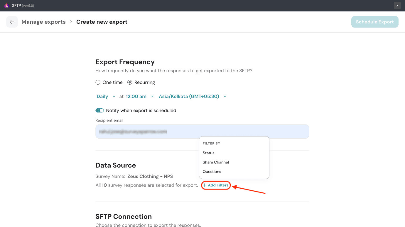
Task: Click the breadcrumb chevron separator
Action: click(x=71, y=22)
